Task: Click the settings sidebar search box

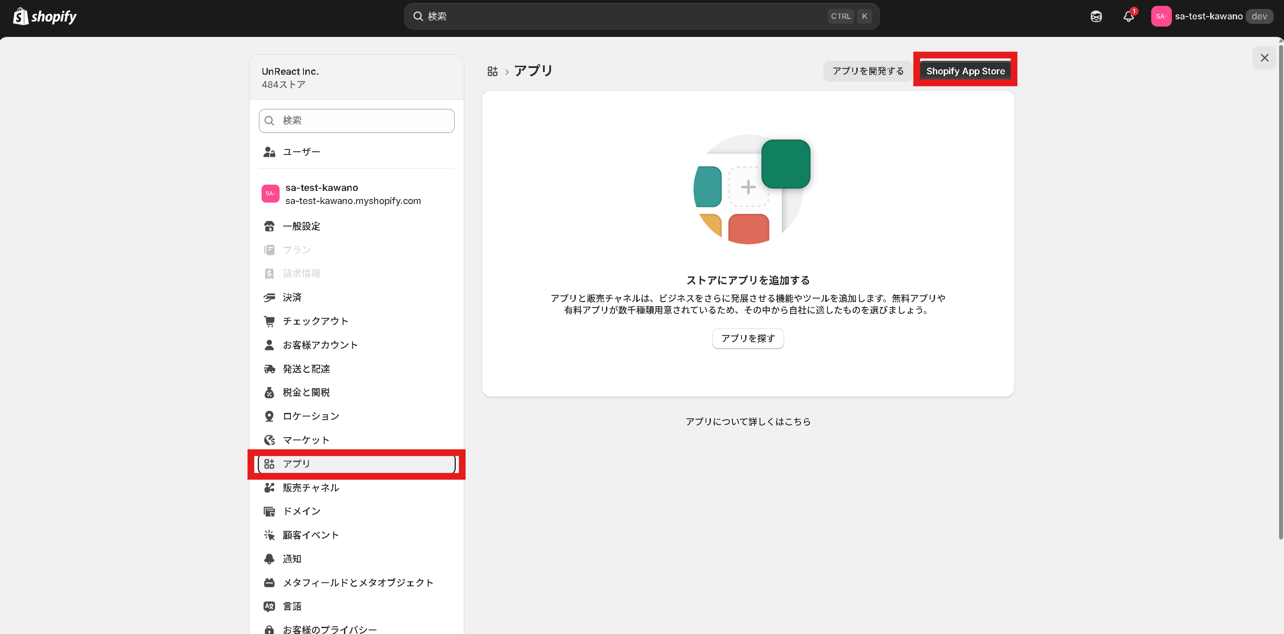Action: click(x=357, y=121)
